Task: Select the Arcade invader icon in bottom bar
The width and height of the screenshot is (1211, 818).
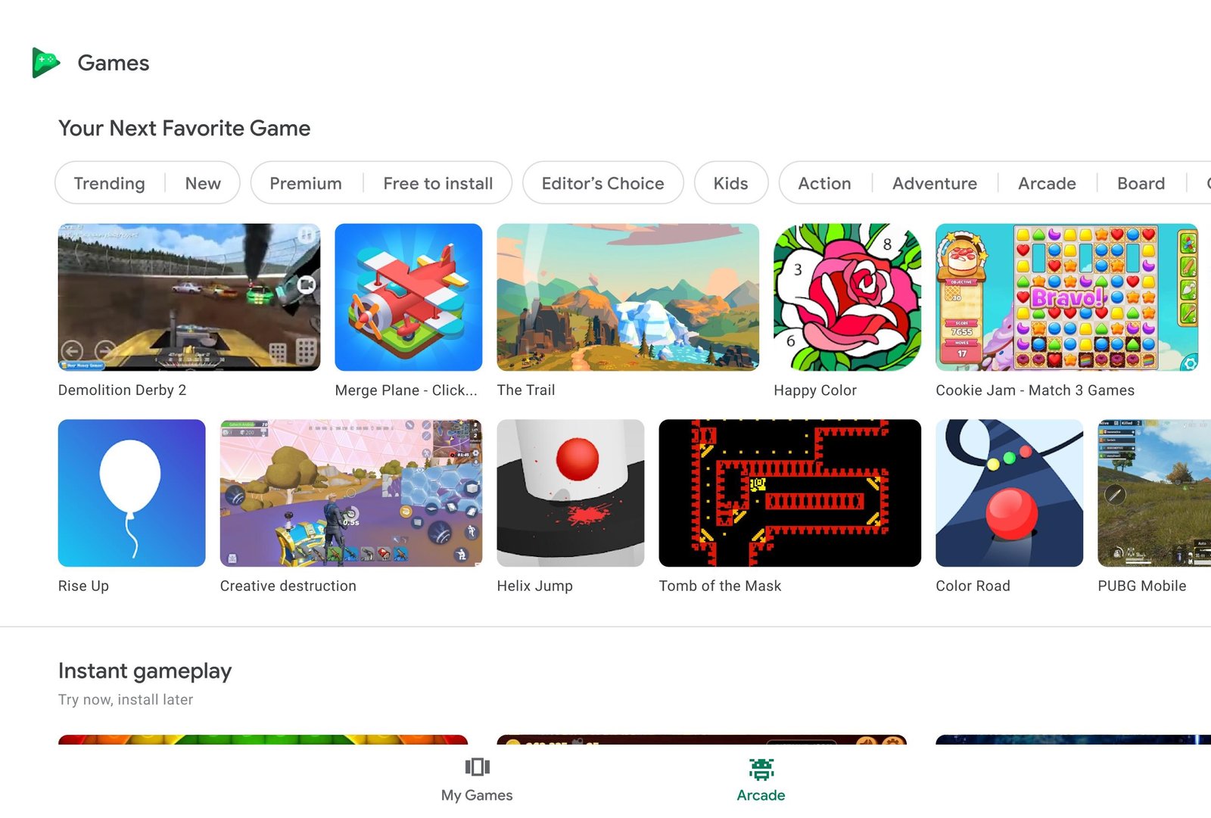Action: click(761, 769)
